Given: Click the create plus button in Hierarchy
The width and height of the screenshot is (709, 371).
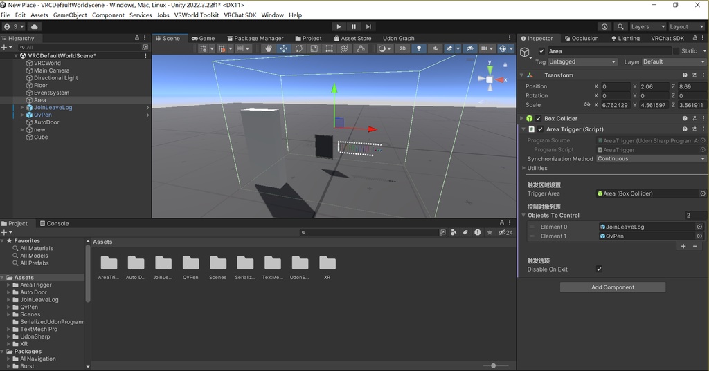Looking at the screenshot, I should click(6, 47).
